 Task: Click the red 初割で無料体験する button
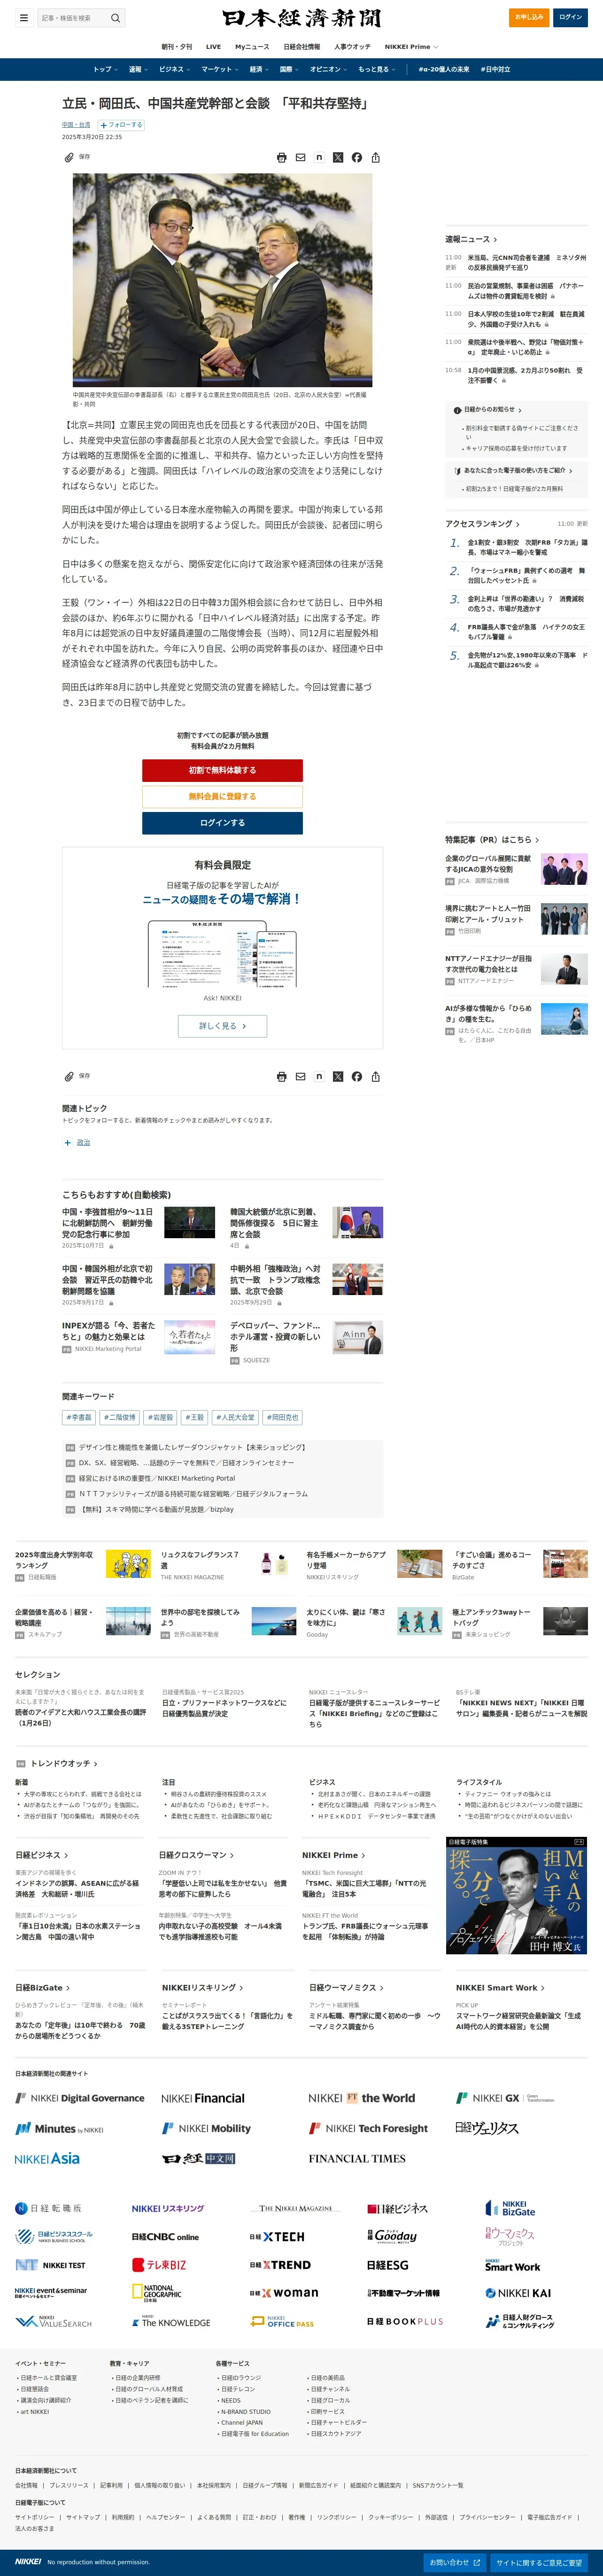pos(222,770)
